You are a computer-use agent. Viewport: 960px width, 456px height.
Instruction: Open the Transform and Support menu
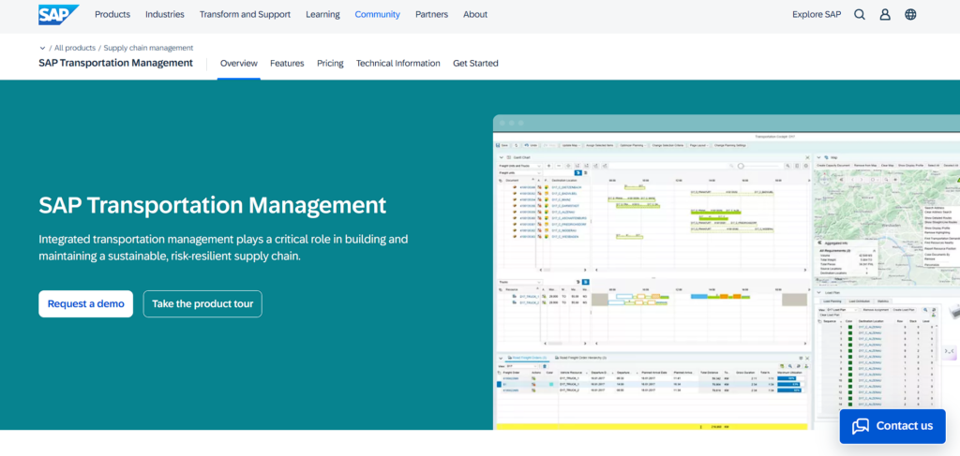(245, 15)
